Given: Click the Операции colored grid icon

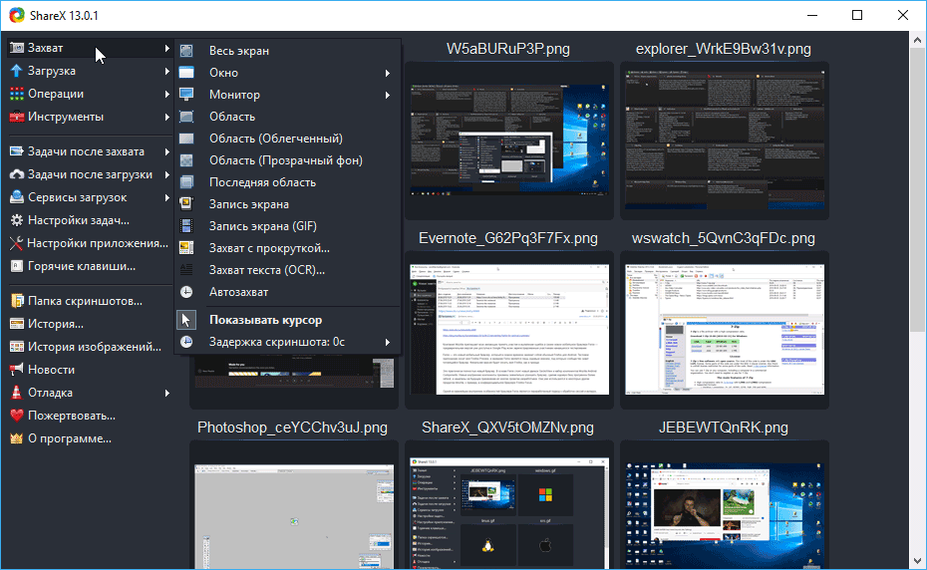Looking at the screenshot, I should pyautogui.click(x=17, y=94).
